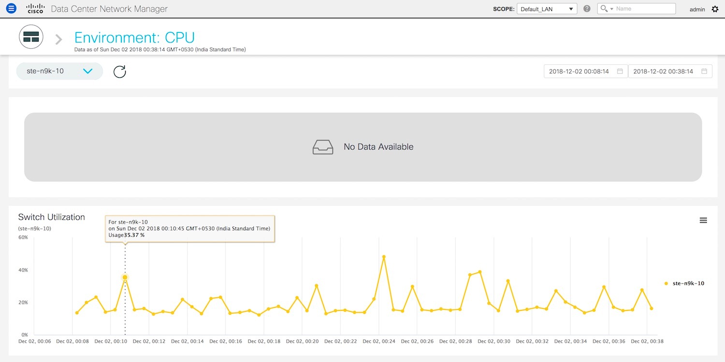This screenshot has height=362, width=725.
Task: Click the switch dashboard circle icon
Action: (31, 37)
